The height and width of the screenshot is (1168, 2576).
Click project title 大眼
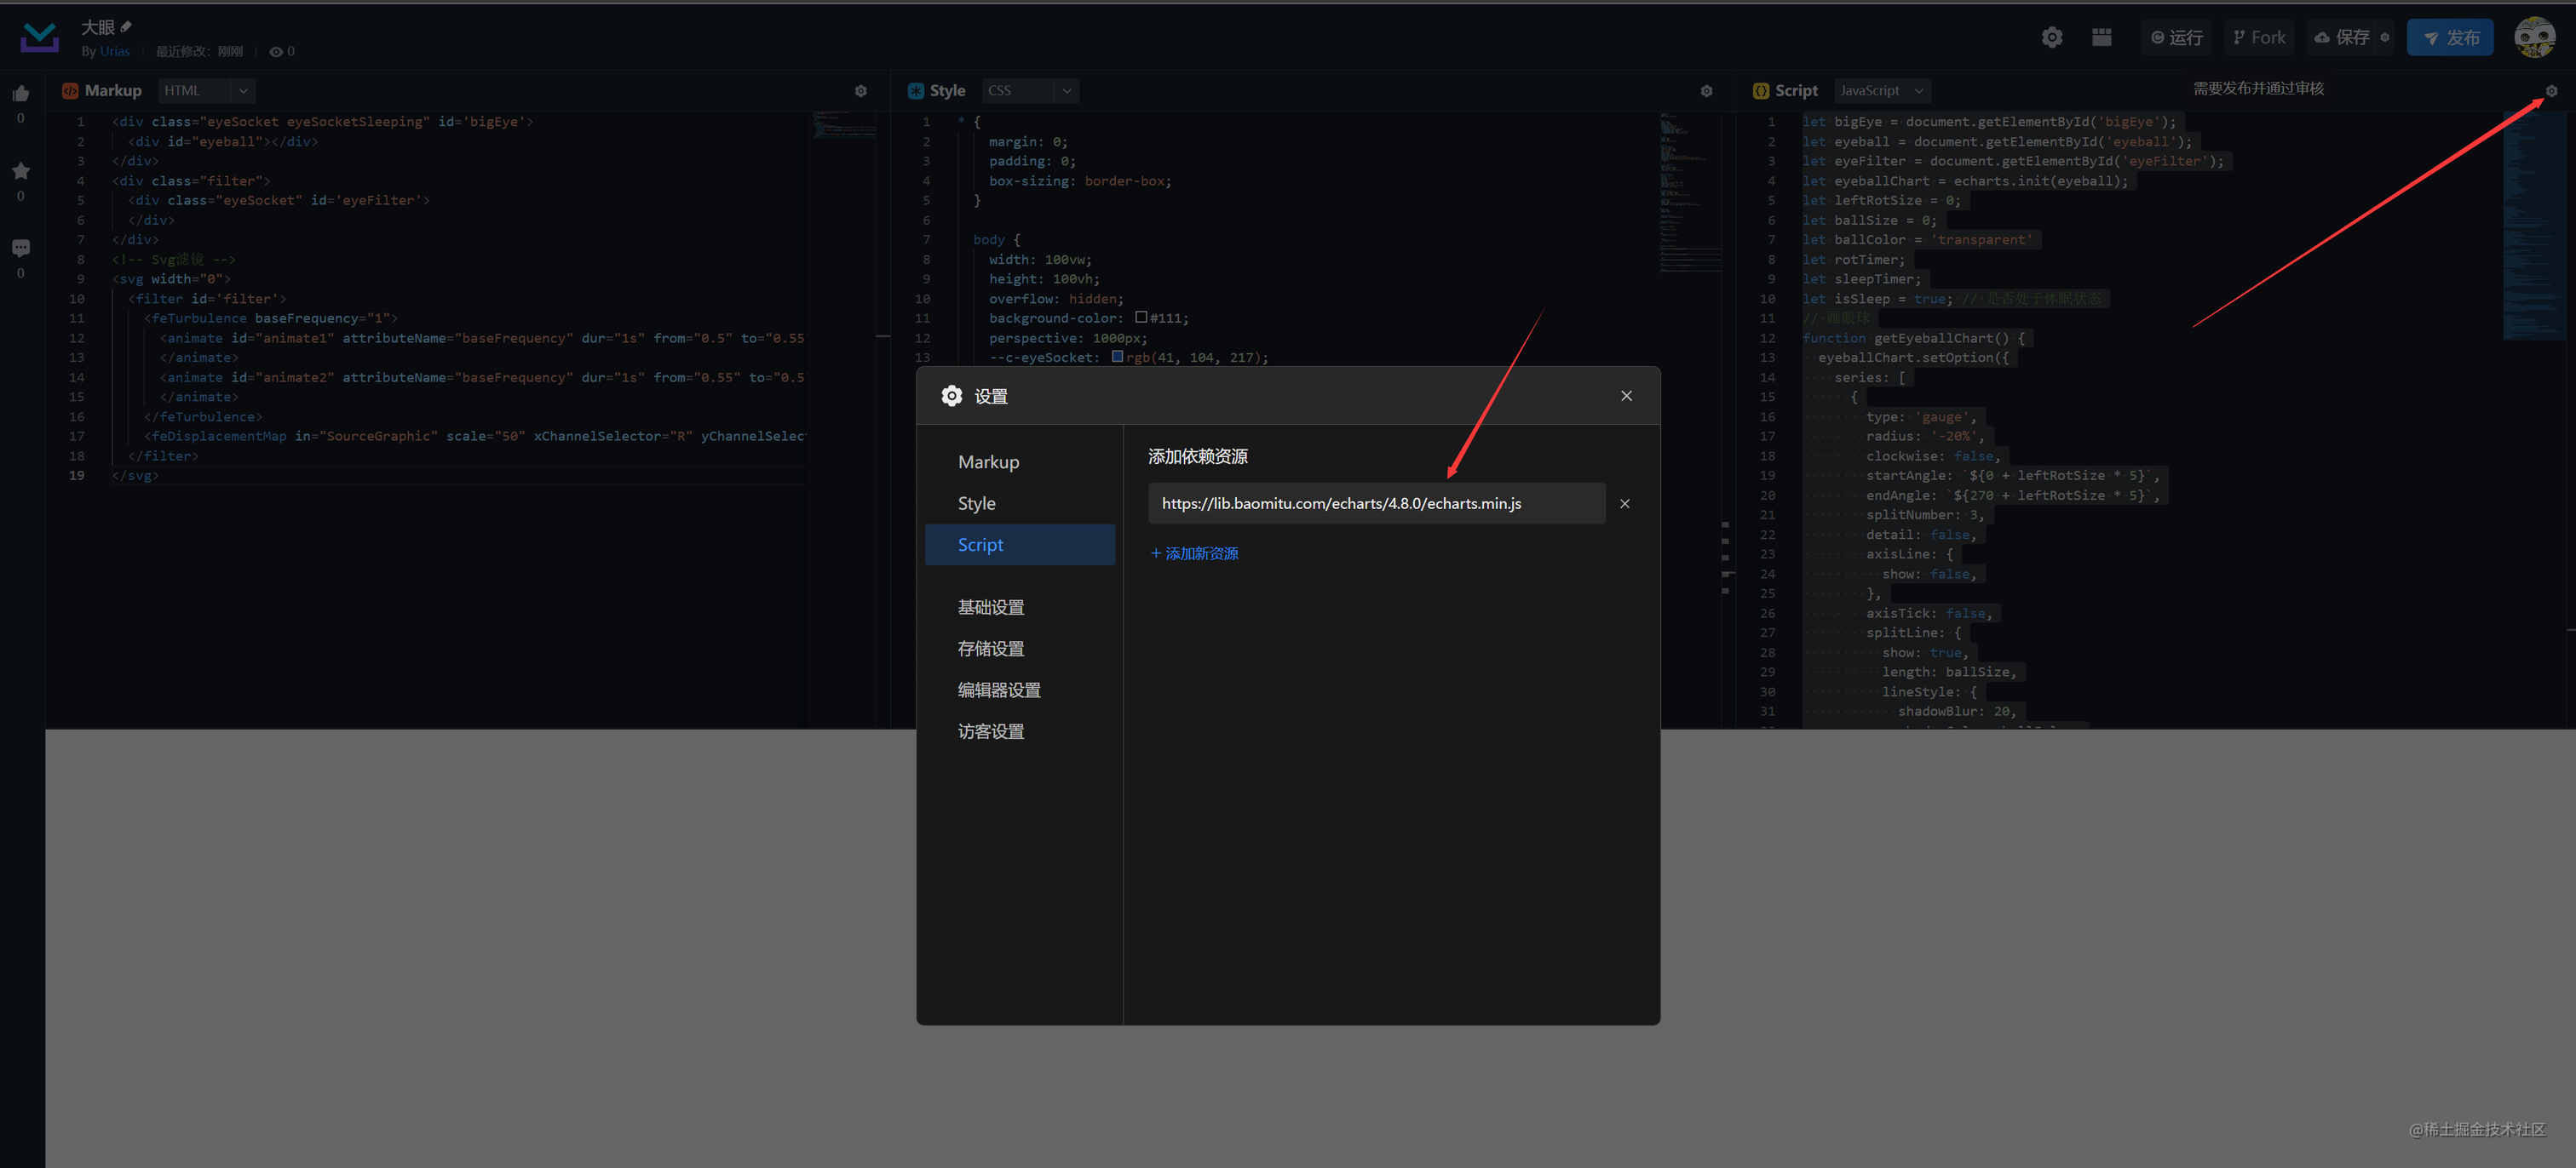pyautogui.click(x=98, y=27)
